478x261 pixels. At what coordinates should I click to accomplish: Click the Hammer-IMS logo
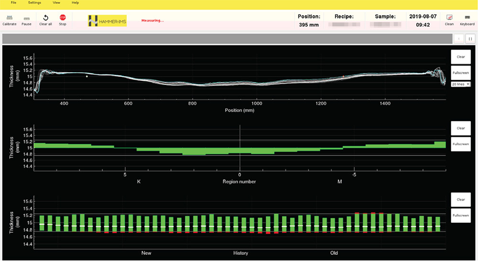[107, 21]
